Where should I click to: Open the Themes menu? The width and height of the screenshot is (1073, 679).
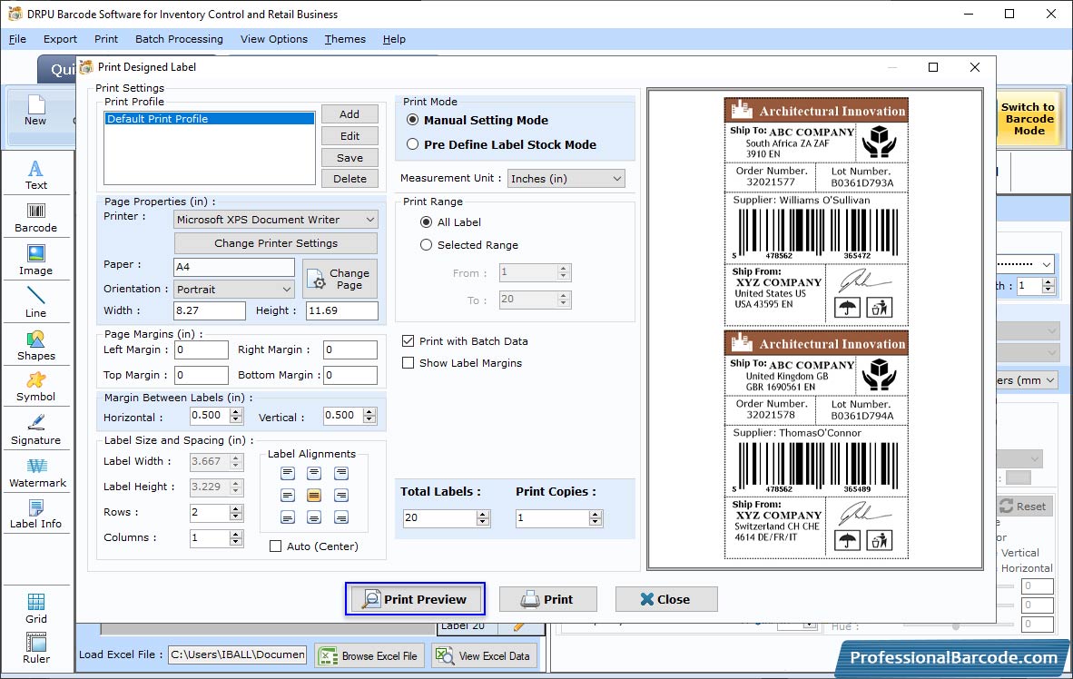[345, 39]
